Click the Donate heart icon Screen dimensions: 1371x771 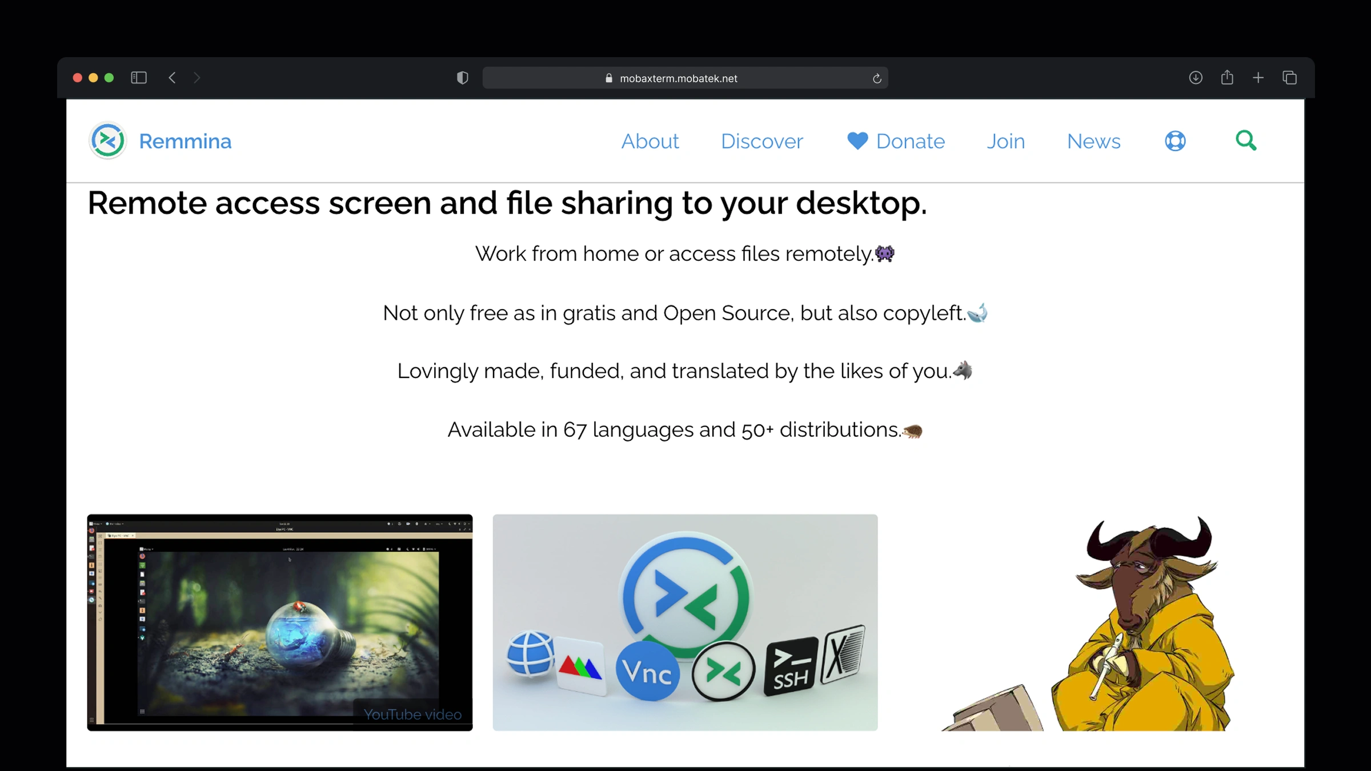pyautogui.click(x=857, y=140)
